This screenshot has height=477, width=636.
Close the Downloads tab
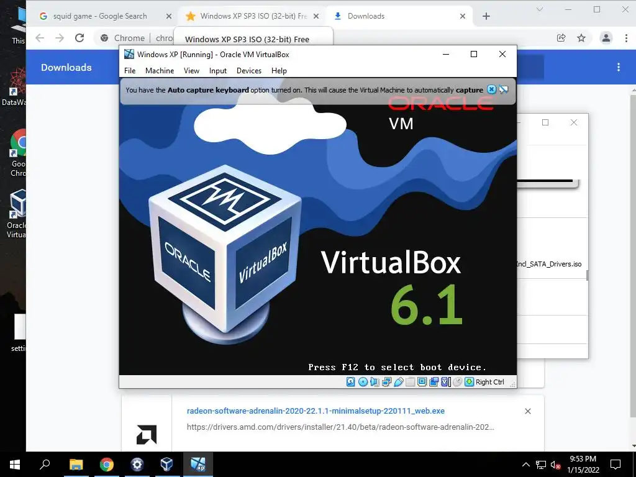[x=462, y=16]
